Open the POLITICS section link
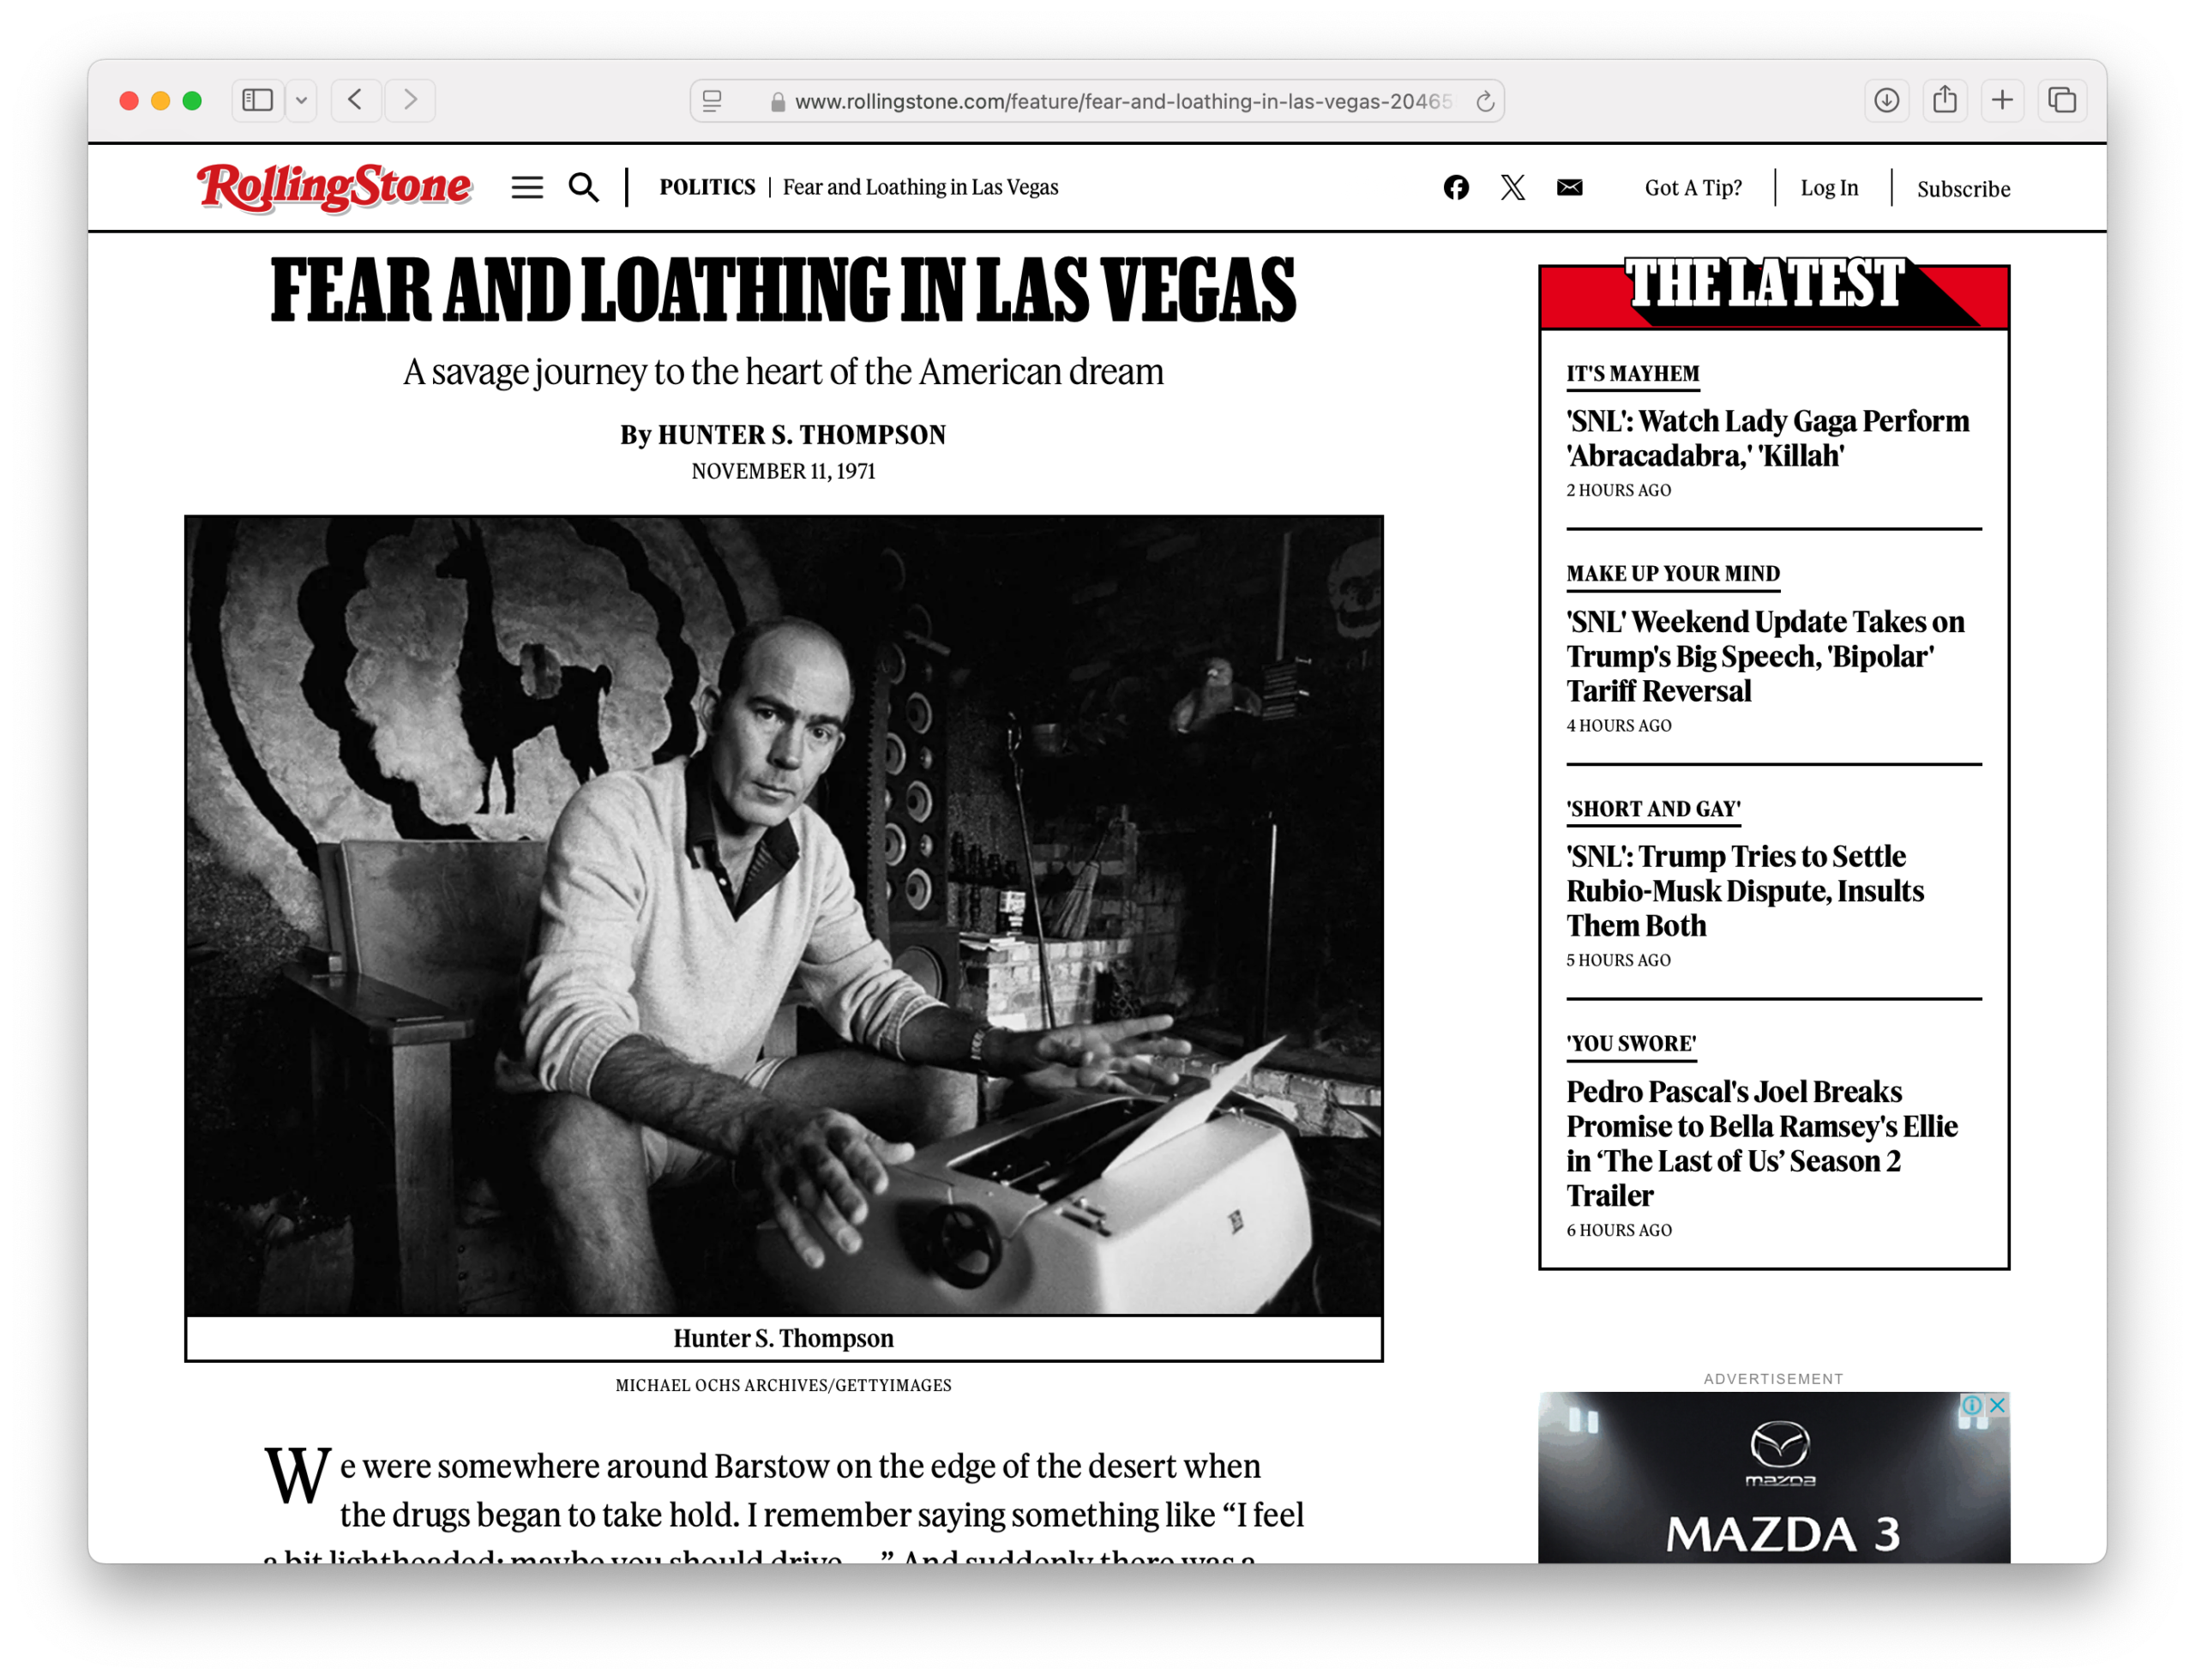The width and height of the screenshot is (2195, 1680). (x=707, y=188)
